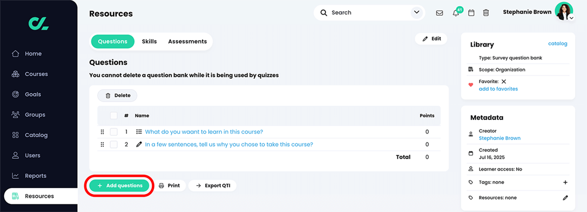587x212 pixels.
Task: Click the Print button
Action: [170, 186]
